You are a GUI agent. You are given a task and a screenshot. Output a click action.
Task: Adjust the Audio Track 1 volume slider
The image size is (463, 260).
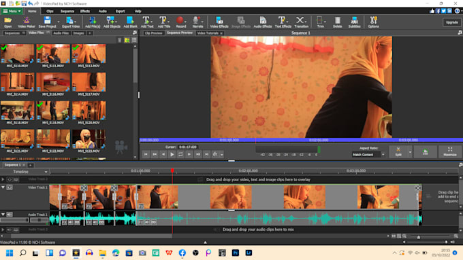click(14, 220)
